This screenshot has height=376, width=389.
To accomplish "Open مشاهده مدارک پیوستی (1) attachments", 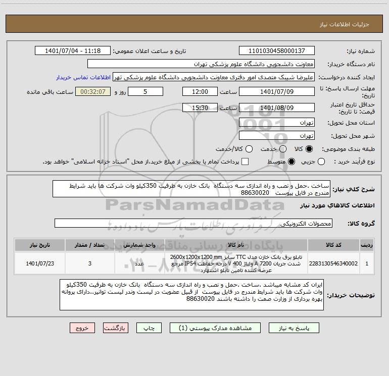I will tap(215, 328).
